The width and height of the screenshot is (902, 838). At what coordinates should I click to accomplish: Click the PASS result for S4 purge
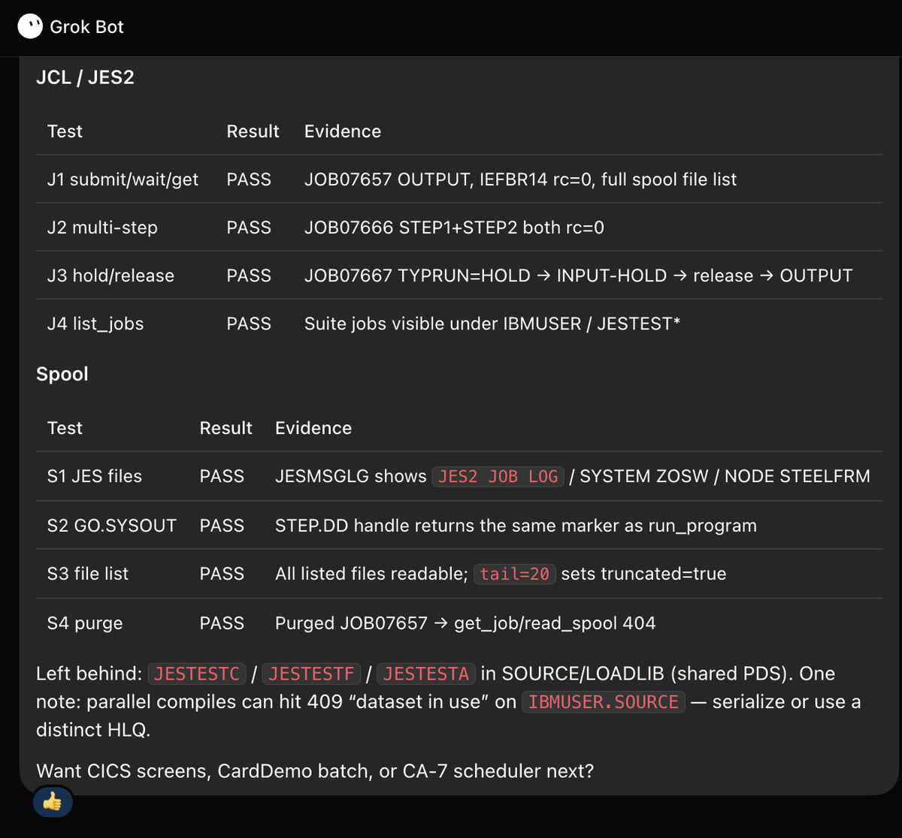point(222,623)
